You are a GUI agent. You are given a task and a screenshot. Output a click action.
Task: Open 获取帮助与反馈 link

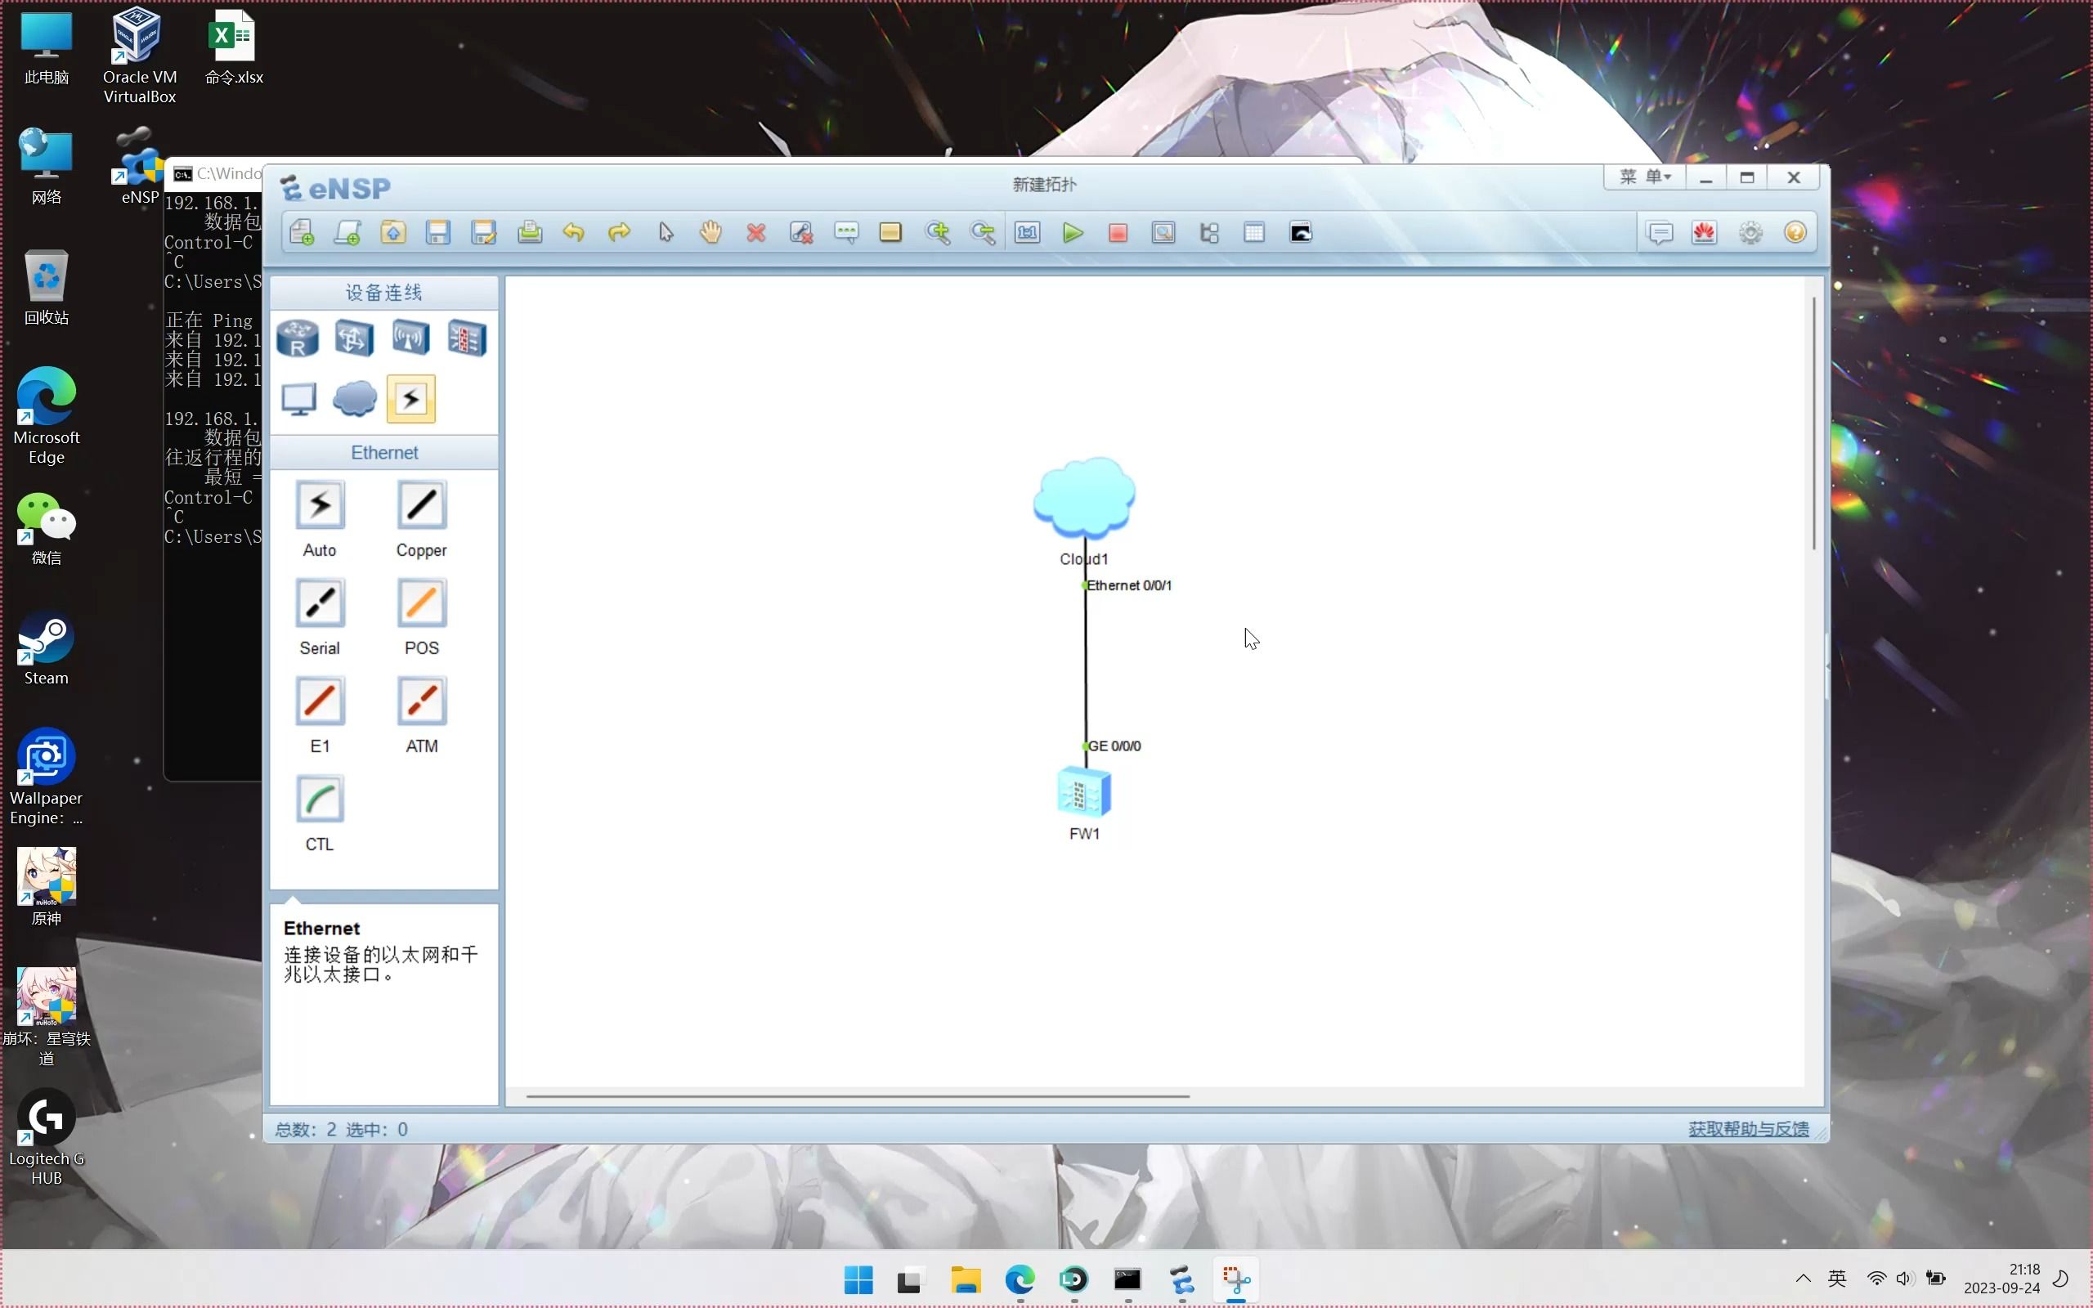point(1748,1129)
